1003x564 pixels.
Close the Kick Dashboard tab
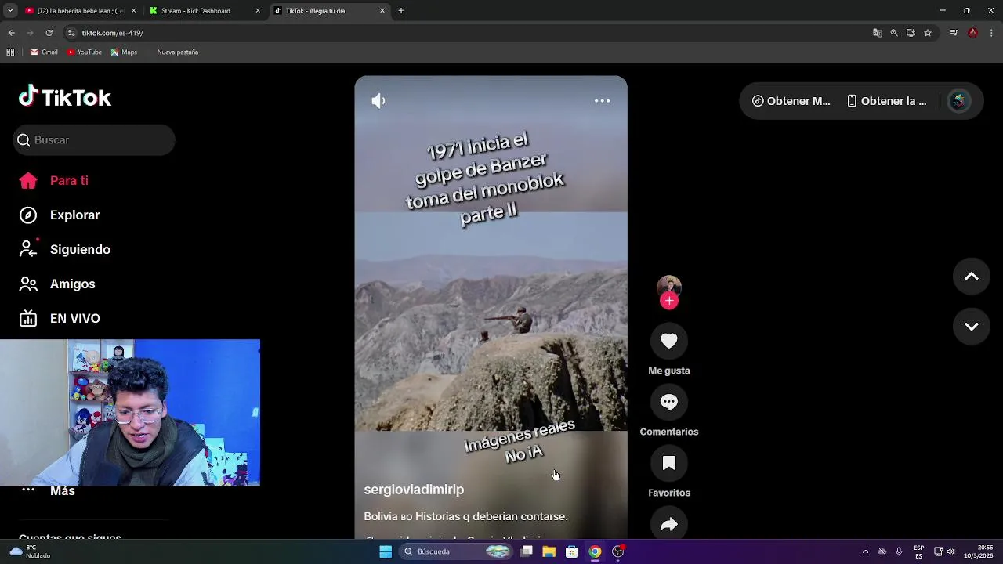coord(258,11)
